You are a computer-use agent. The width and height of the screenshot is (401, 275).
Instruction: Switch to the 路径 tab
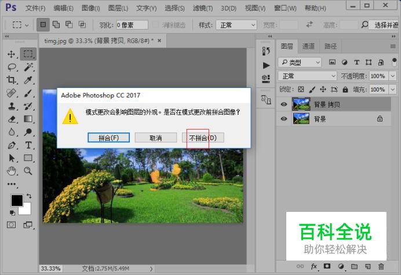coord(330,46)
